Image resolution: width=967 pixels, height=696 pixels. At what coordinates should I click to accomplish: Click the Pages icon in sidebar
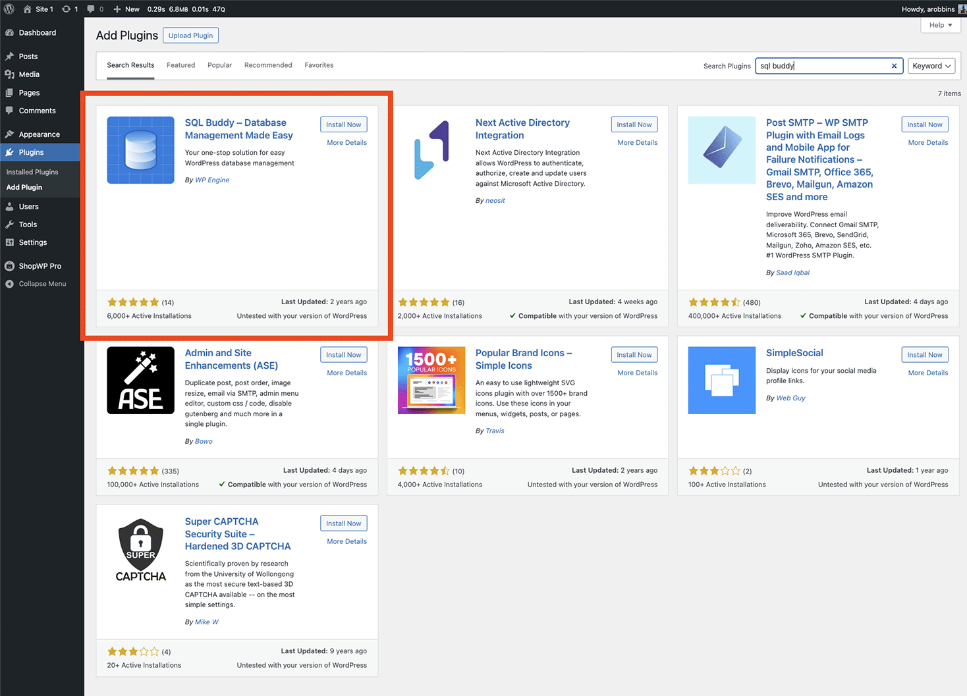coord(10,93)
